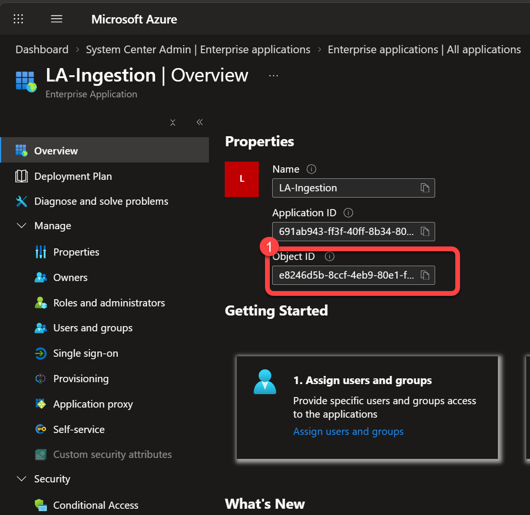Open Enterprise applications All applications breadcrumb

pyautogui.click(x=424, y=49)
